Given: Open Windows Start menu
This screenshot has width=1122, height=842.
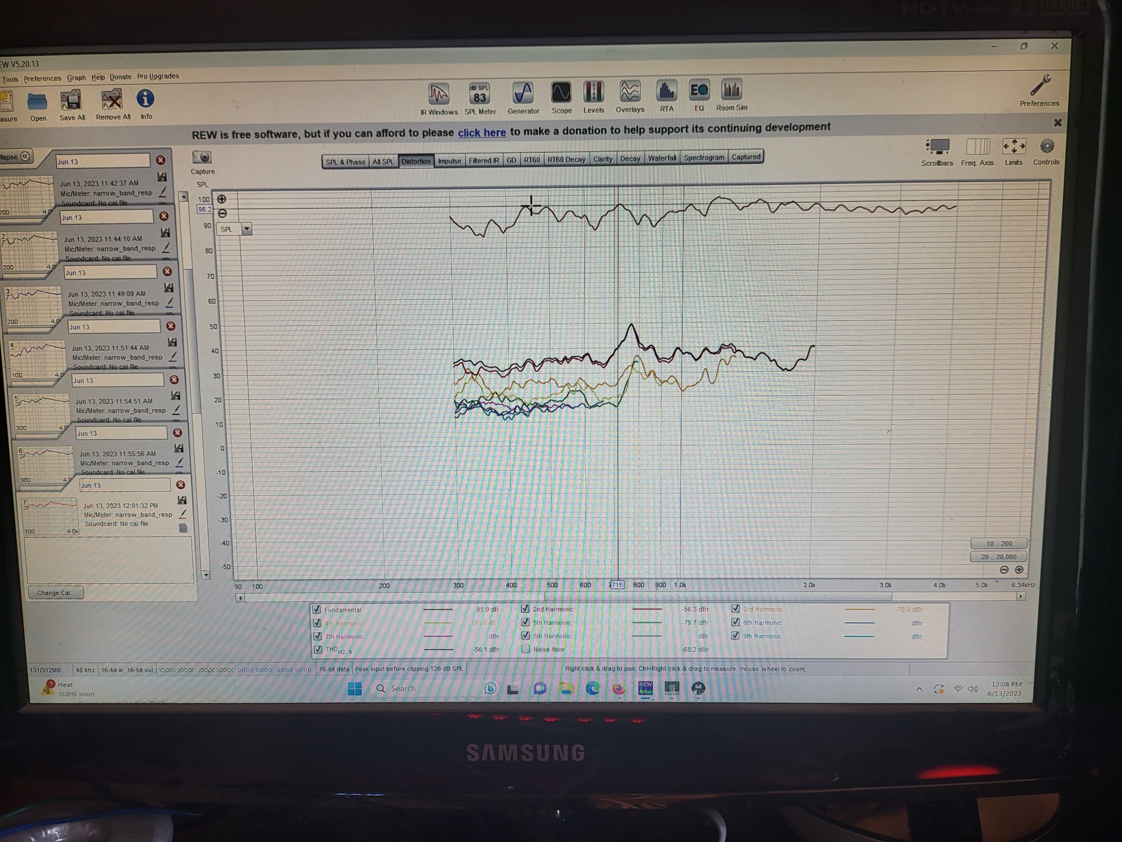Looking at the screenshot, I should pyautogui.click(x=355, y=689).
